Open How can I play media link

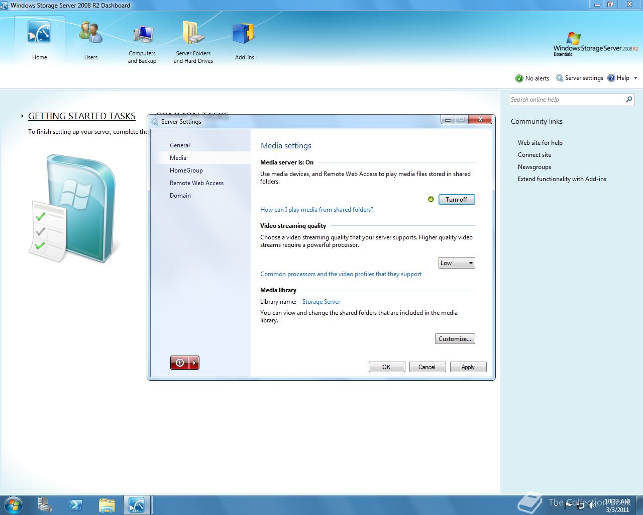point(316,210)
